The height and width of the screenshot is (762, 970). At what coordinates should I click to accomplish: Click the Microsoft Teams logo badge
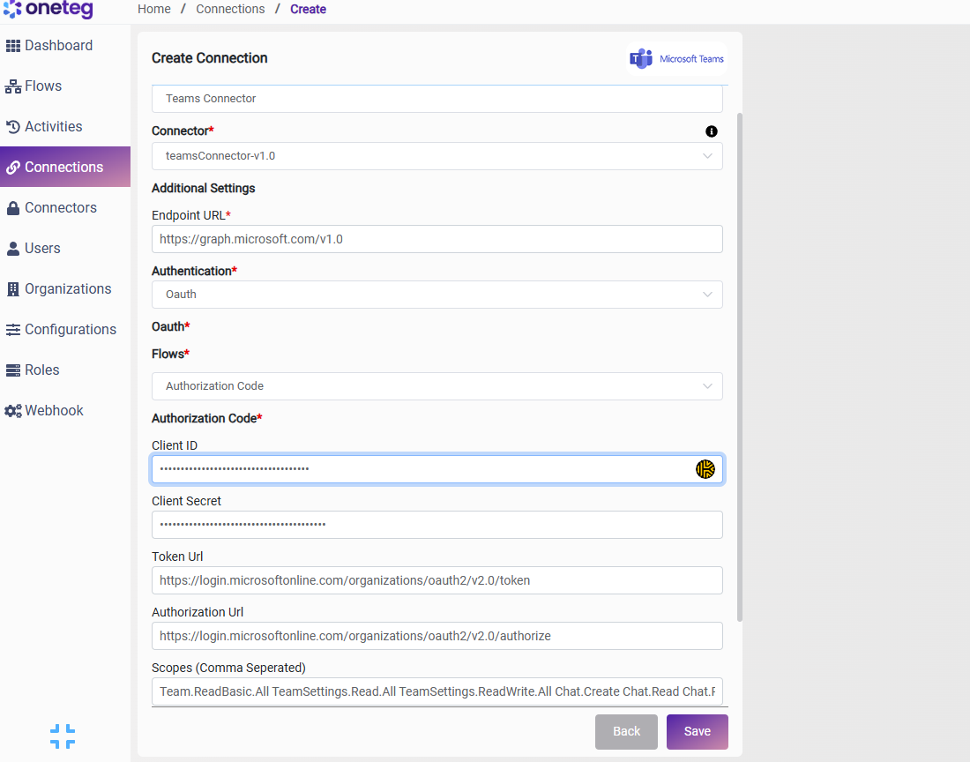676,59
